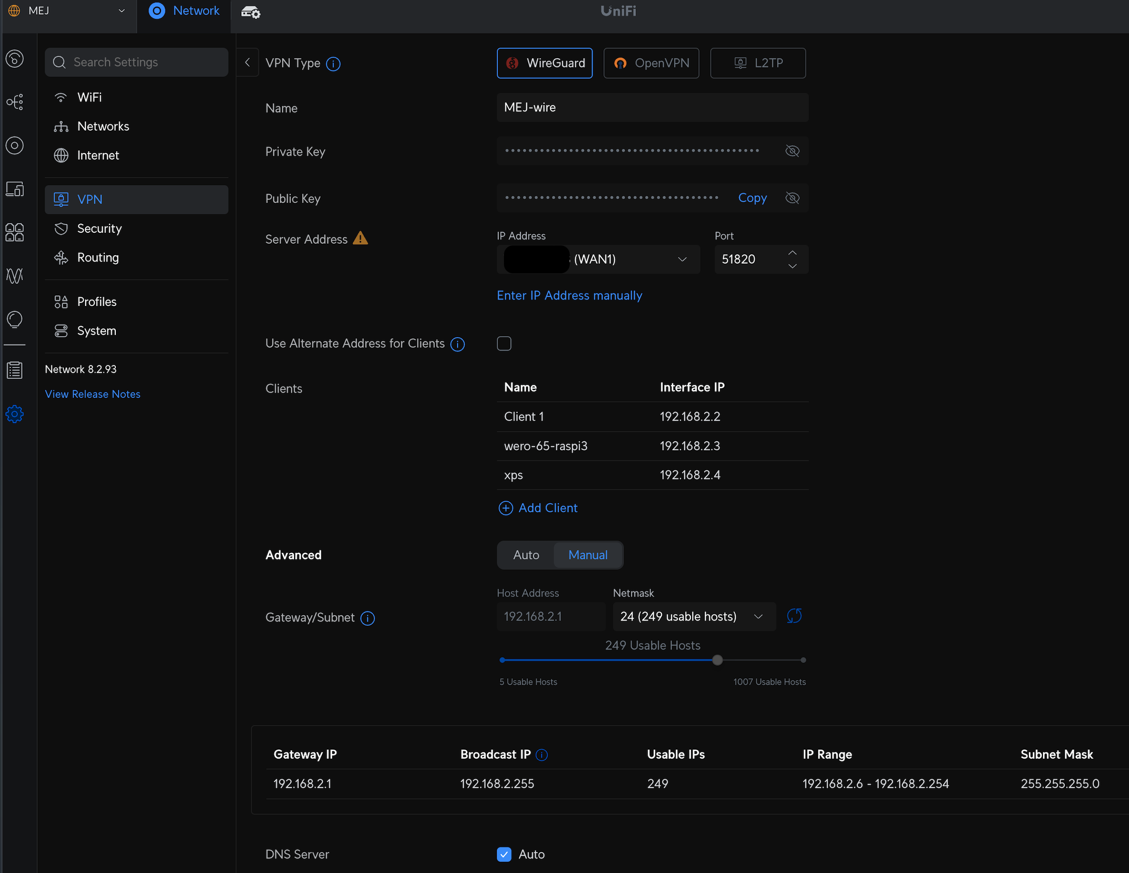
Task: Enable Use Alternate Address for Clients checkbox
Action: tap(504, 343)
